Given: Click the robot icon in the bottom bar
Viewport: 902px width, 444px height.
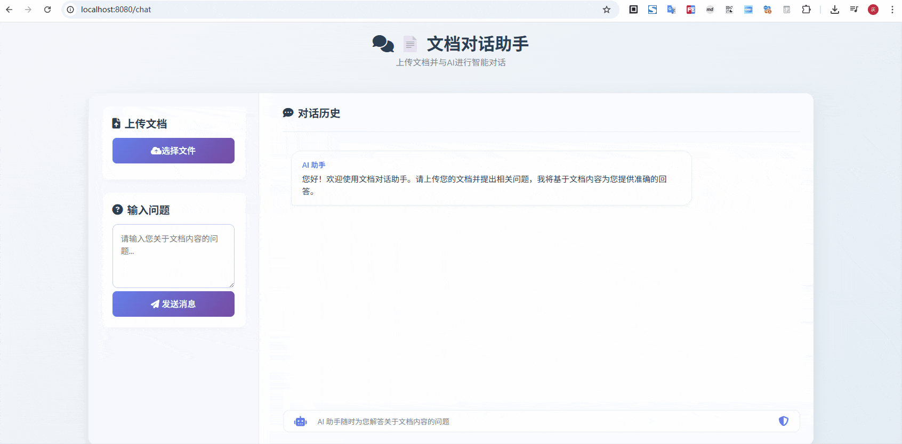Looking at the screenshot, I should click(301, 422).
